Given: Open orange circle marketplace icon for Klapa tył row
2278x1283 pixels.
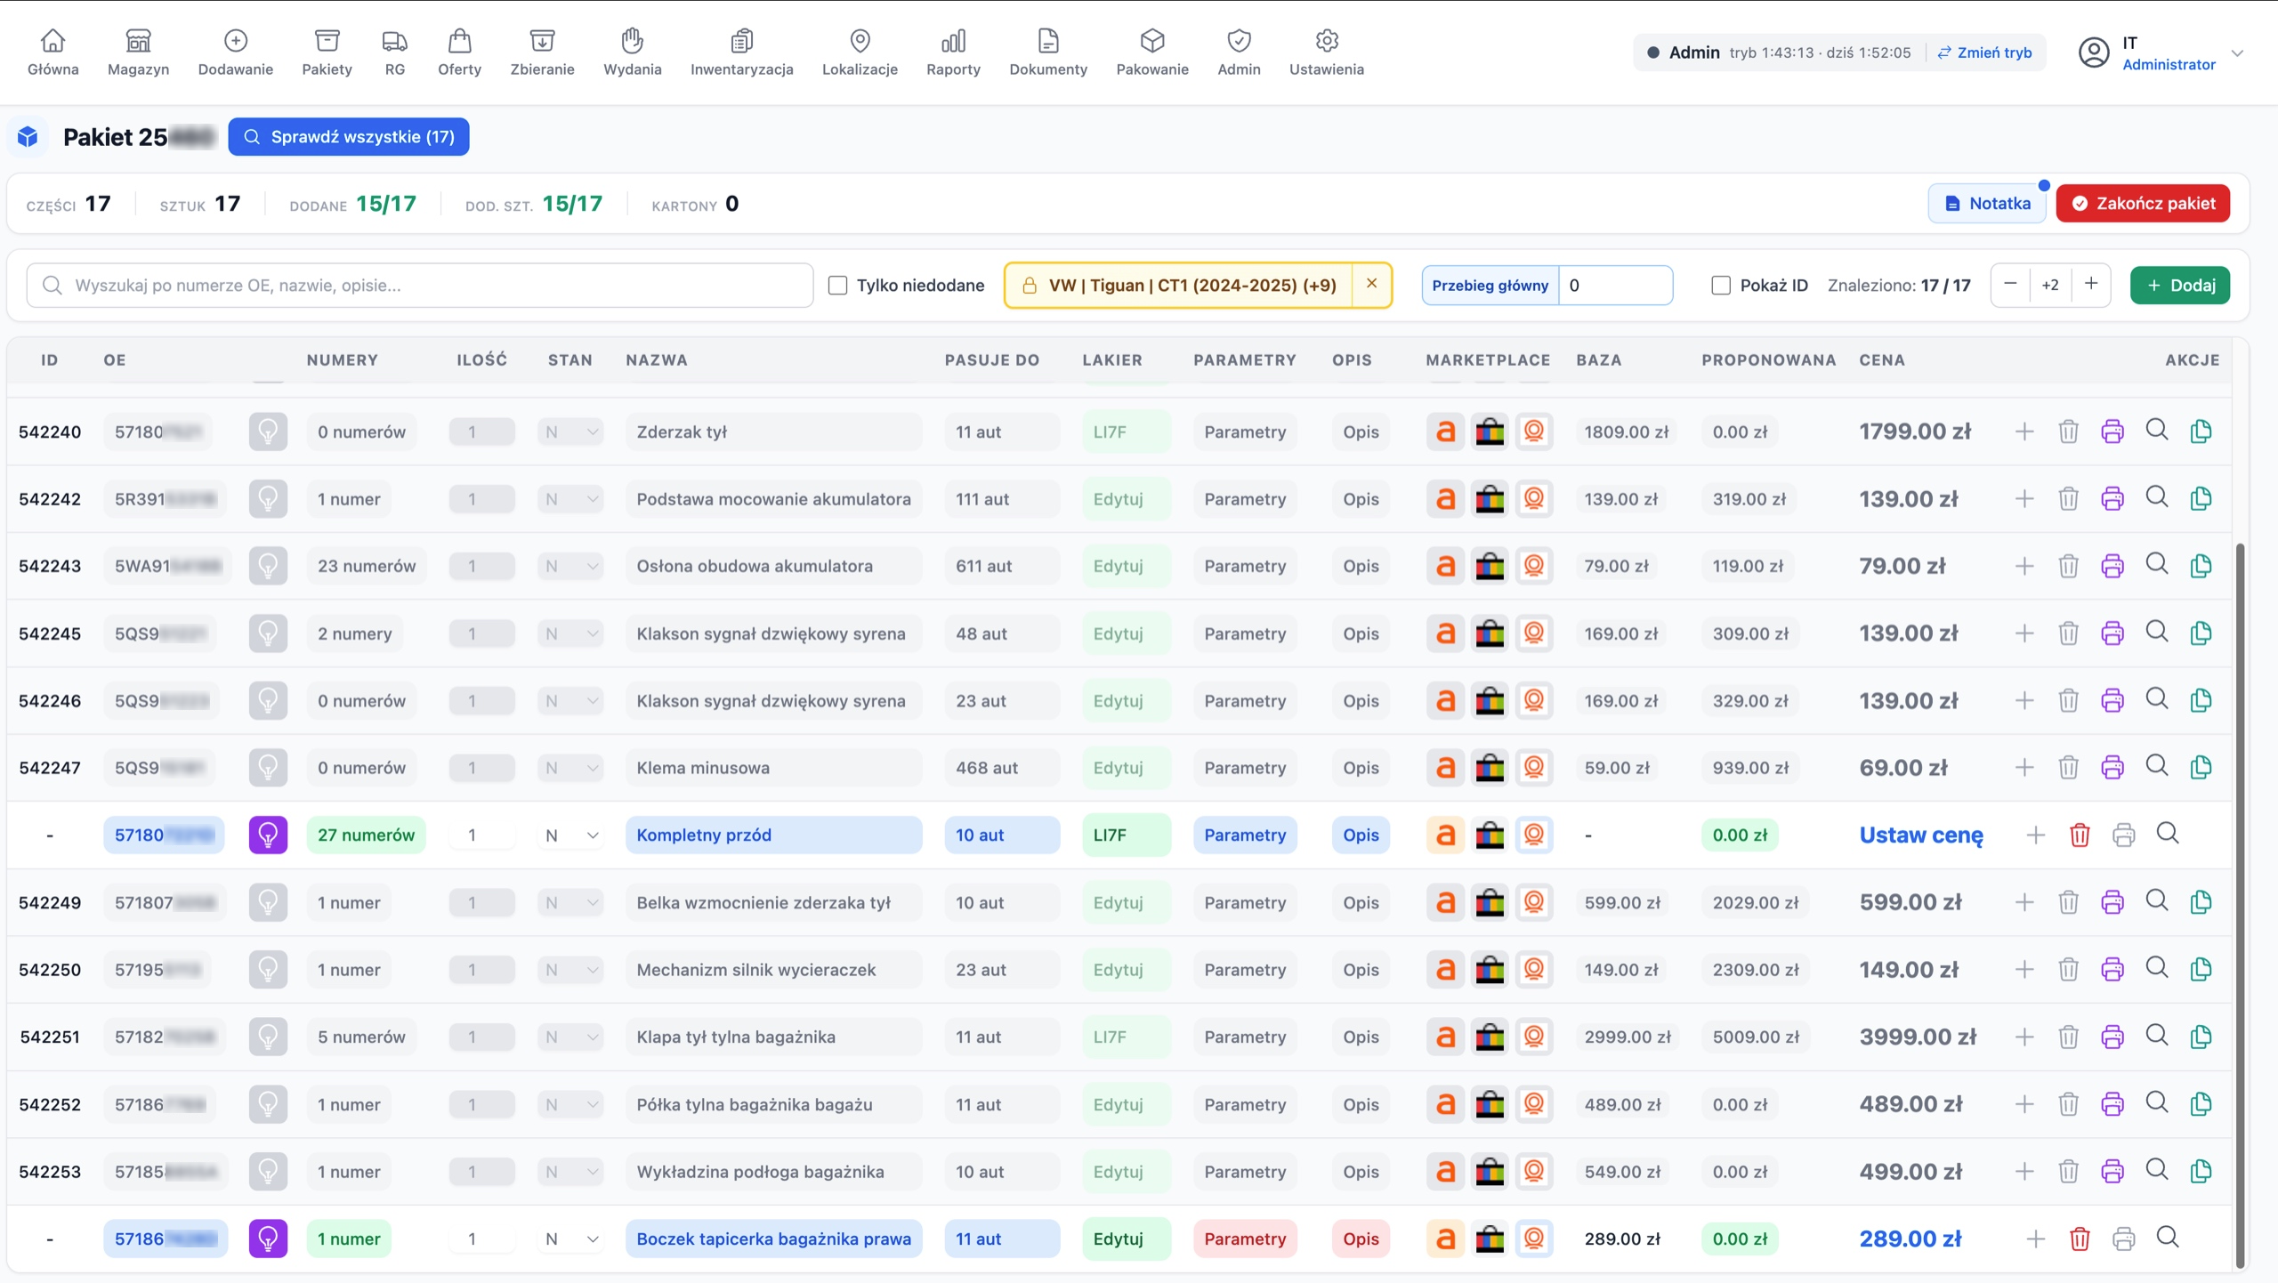Looking at the screenshot, I should (1534, 1037).
